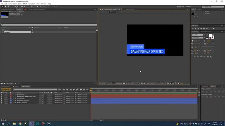
Task: Take a snapshot in the composition viewer
Action: (x=124, y=83)
